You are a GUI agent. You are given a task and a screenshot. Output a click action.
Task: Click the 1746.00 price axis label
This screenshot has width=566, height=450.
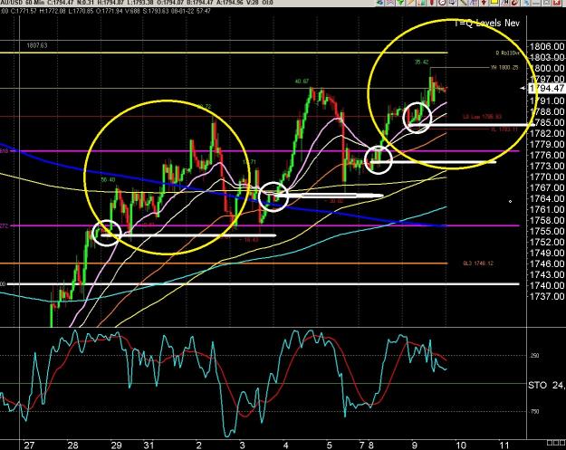tap(547, 263)
